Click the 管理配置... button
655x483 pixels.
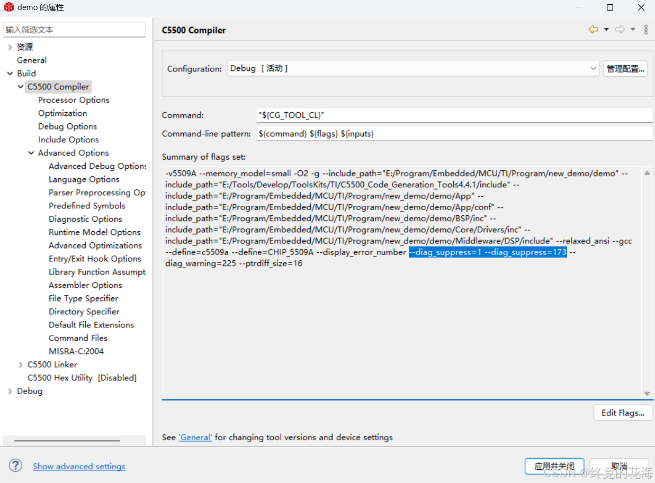[625, 69]
